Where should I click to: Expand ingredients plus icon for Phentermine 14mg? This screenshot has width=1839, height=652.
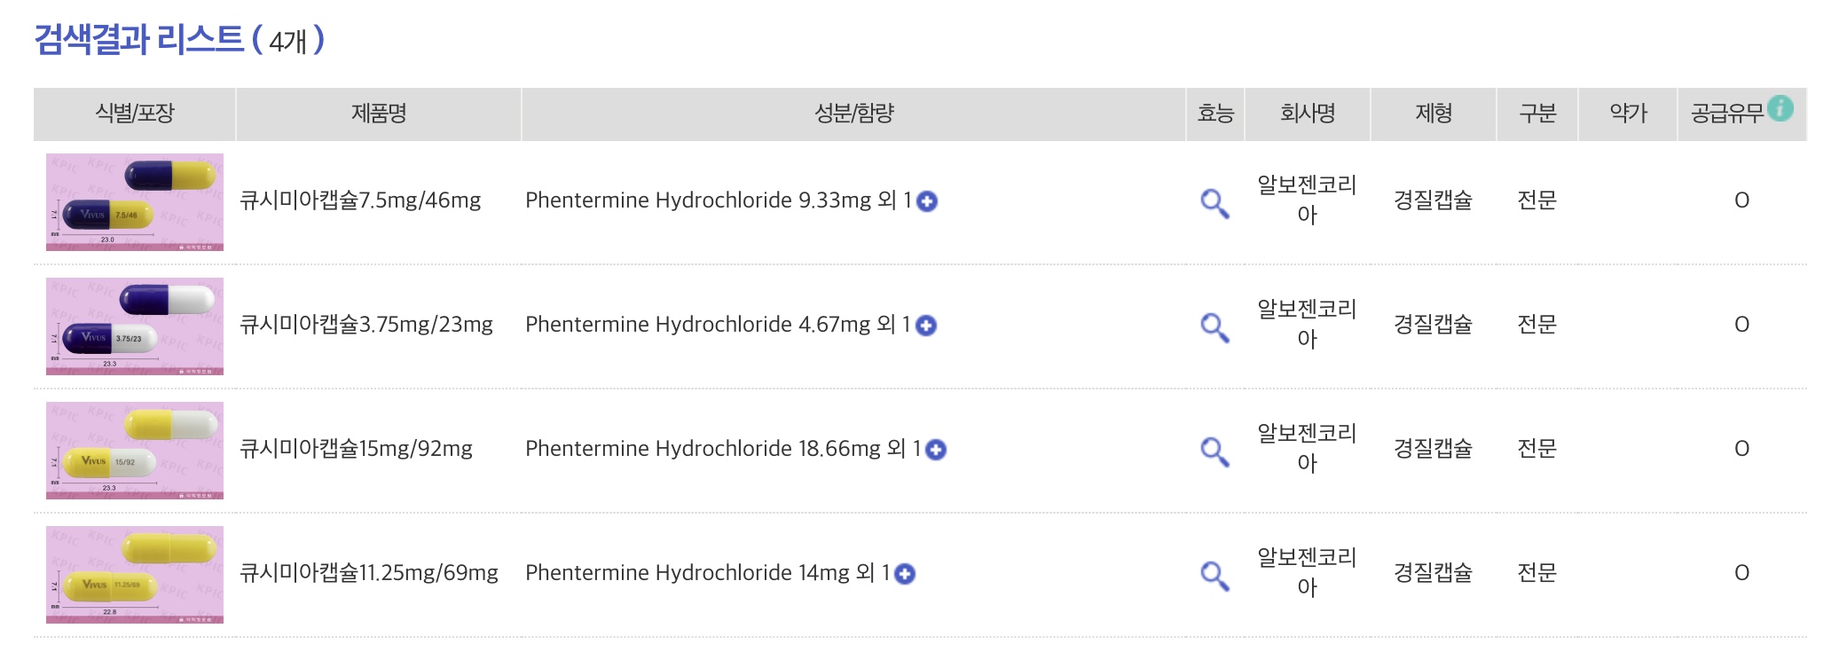905,574
